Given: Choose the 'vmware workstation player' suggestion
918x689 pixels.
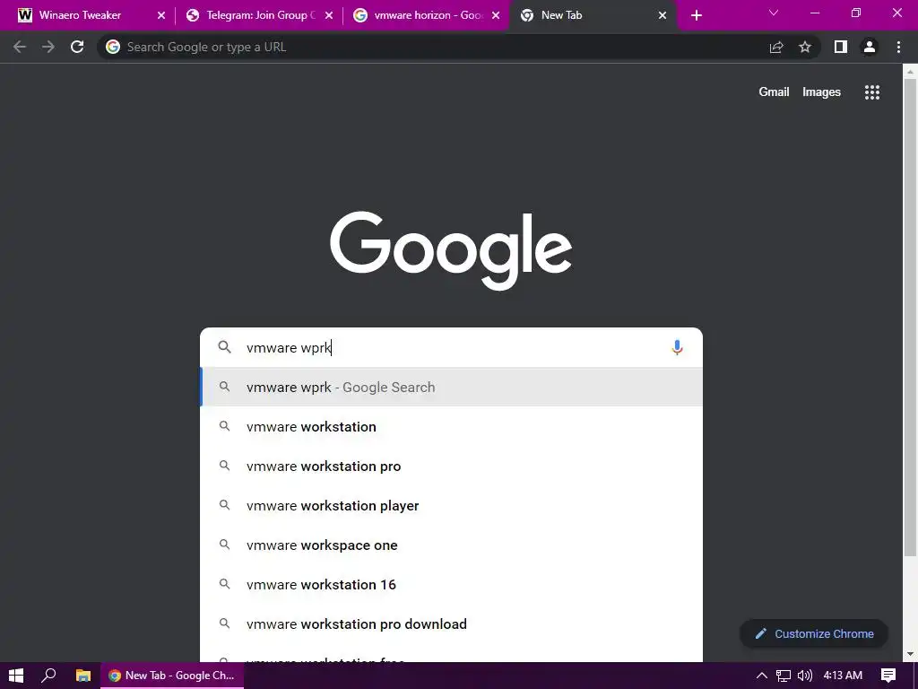Looking at the screenshot, I should point(452,506).
